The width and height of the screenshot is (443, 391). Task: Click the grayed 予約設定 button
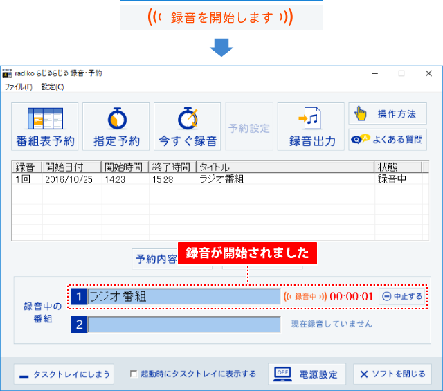(249, 127)
